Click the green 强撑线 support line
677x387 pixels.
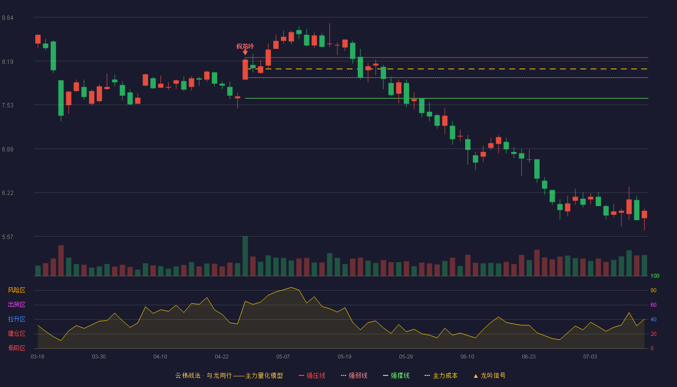click(x=447, y=98)
